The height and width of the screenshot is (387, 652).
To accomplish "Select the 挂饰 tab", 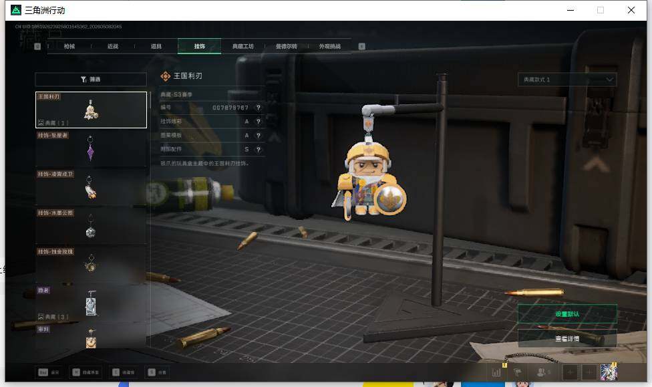I will click(x=200, y=46).
